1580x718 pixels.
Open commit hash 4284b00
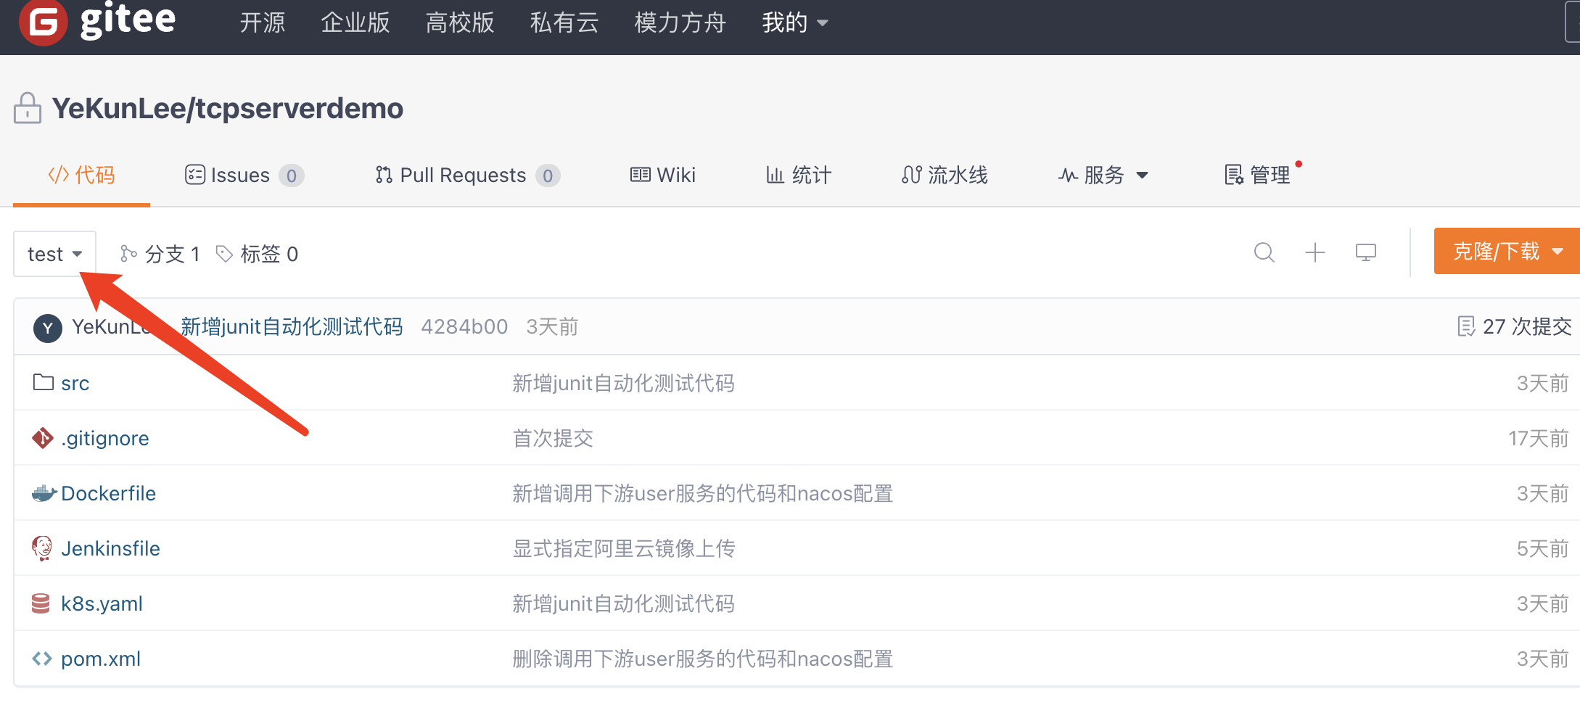coord(464,327)
